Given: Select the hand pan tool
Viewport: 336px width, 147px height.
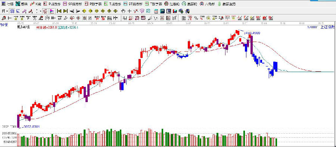Looking at the screenshot, I should pos(123,11).
